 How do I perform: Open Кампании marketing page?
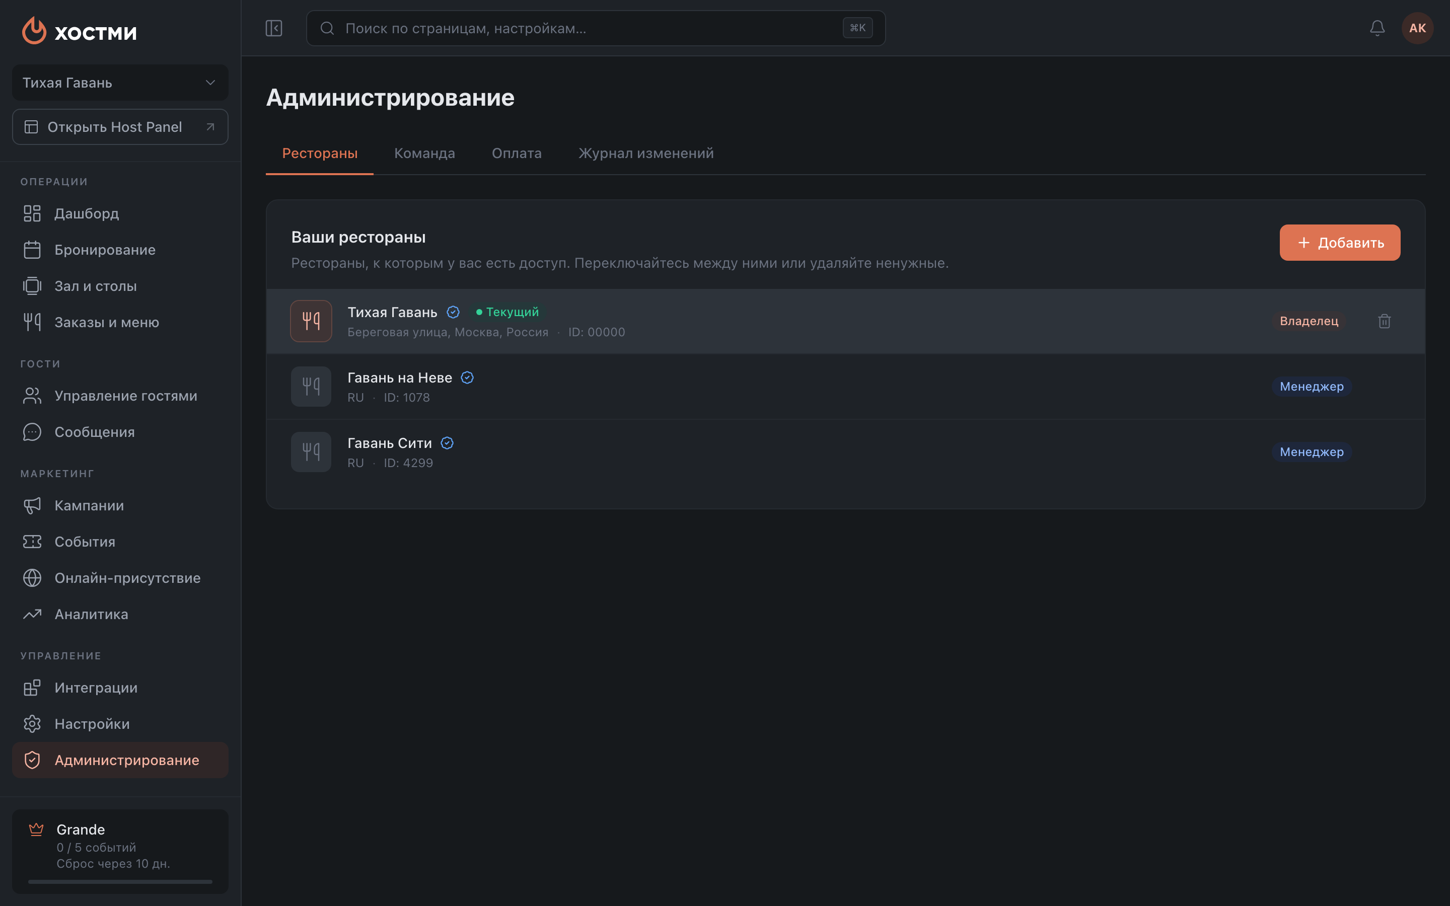click(x=120, y=505)
